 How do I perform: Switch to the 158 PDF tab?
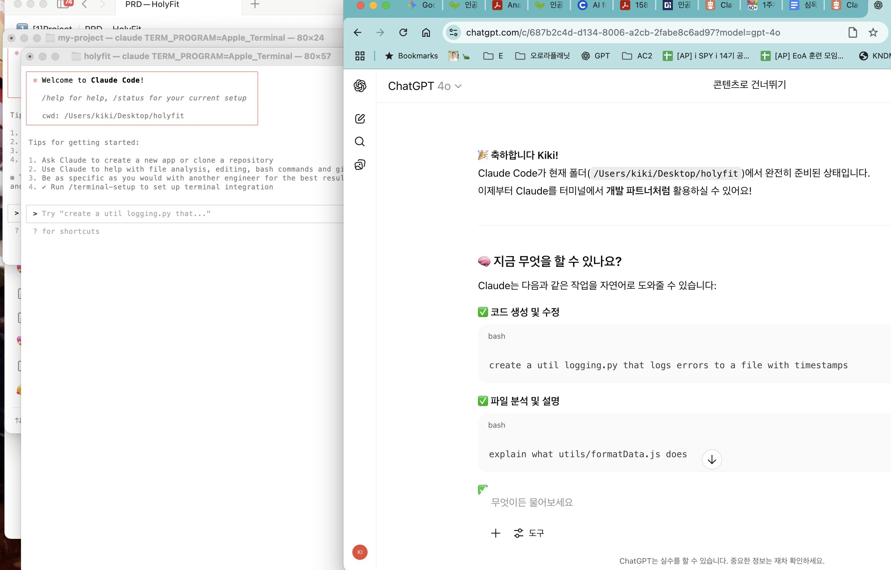click(x=634, y=5)
